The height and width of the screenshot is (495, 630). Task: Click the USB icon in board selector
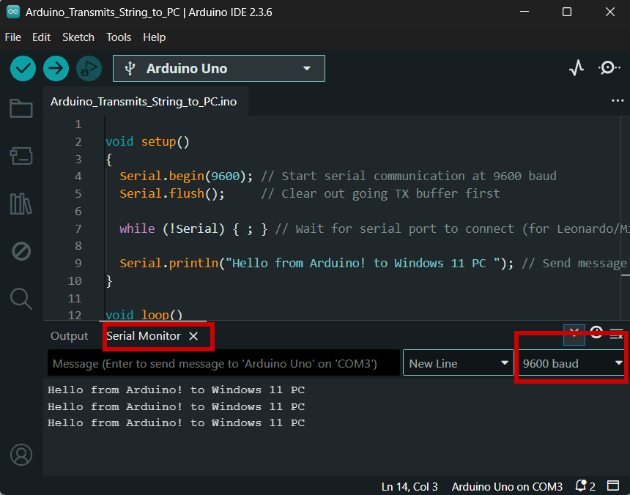pos(130,69)
